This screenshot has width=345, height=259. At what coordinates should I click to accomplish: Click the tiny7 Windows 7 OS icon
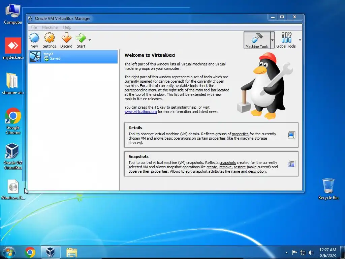[35, 57]
